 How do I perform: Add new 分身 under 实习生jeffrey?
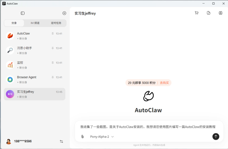[x=22, y=97]
